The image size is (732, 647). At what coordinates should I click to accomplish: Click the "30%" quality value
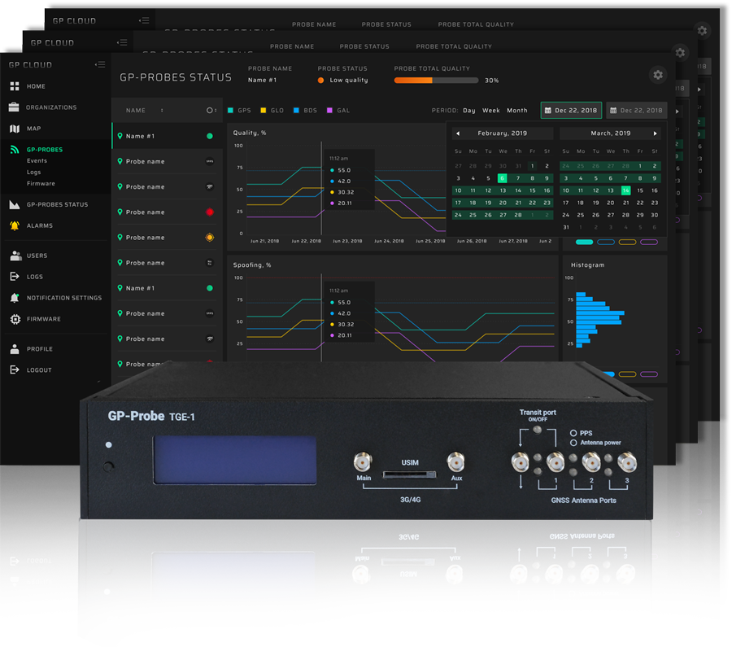[491, 81]
